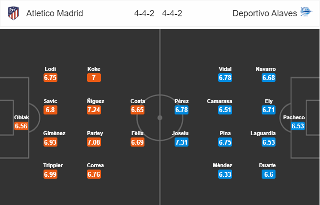The width and height of the screenshot is (320, 205).
Task: Select Vidal's 6.78 rating badge
Action: point(225,78)
